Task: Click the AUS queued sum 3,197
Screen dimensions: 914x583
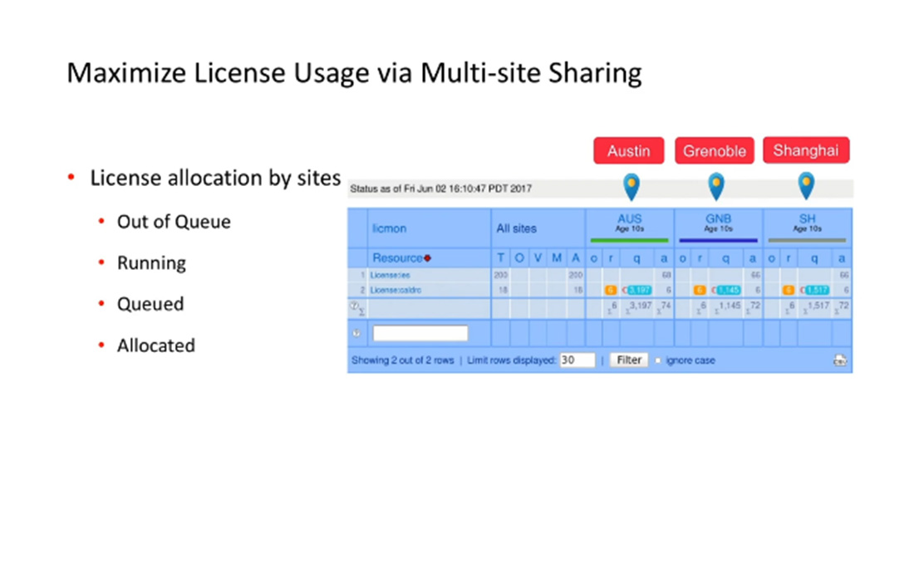Action: click(x=641, y=306)
